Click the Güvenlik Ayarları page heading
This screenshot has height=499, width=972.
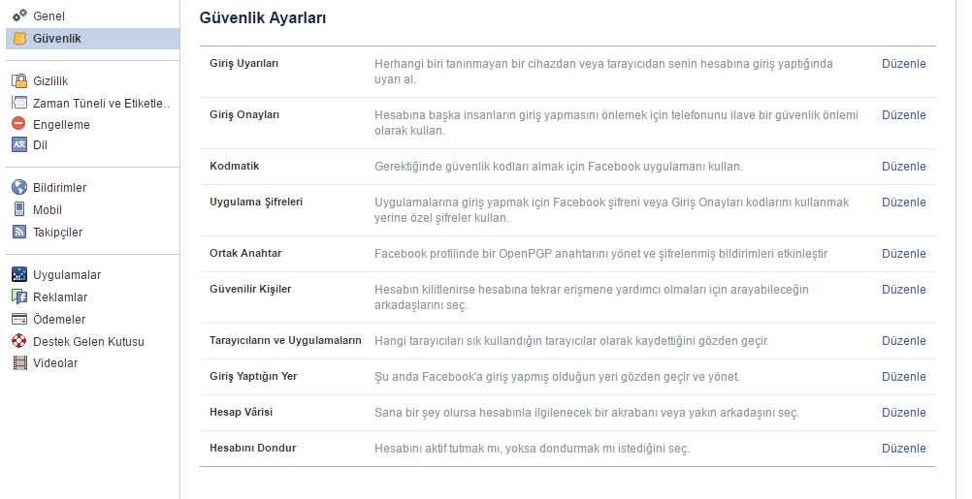[263, 18]
